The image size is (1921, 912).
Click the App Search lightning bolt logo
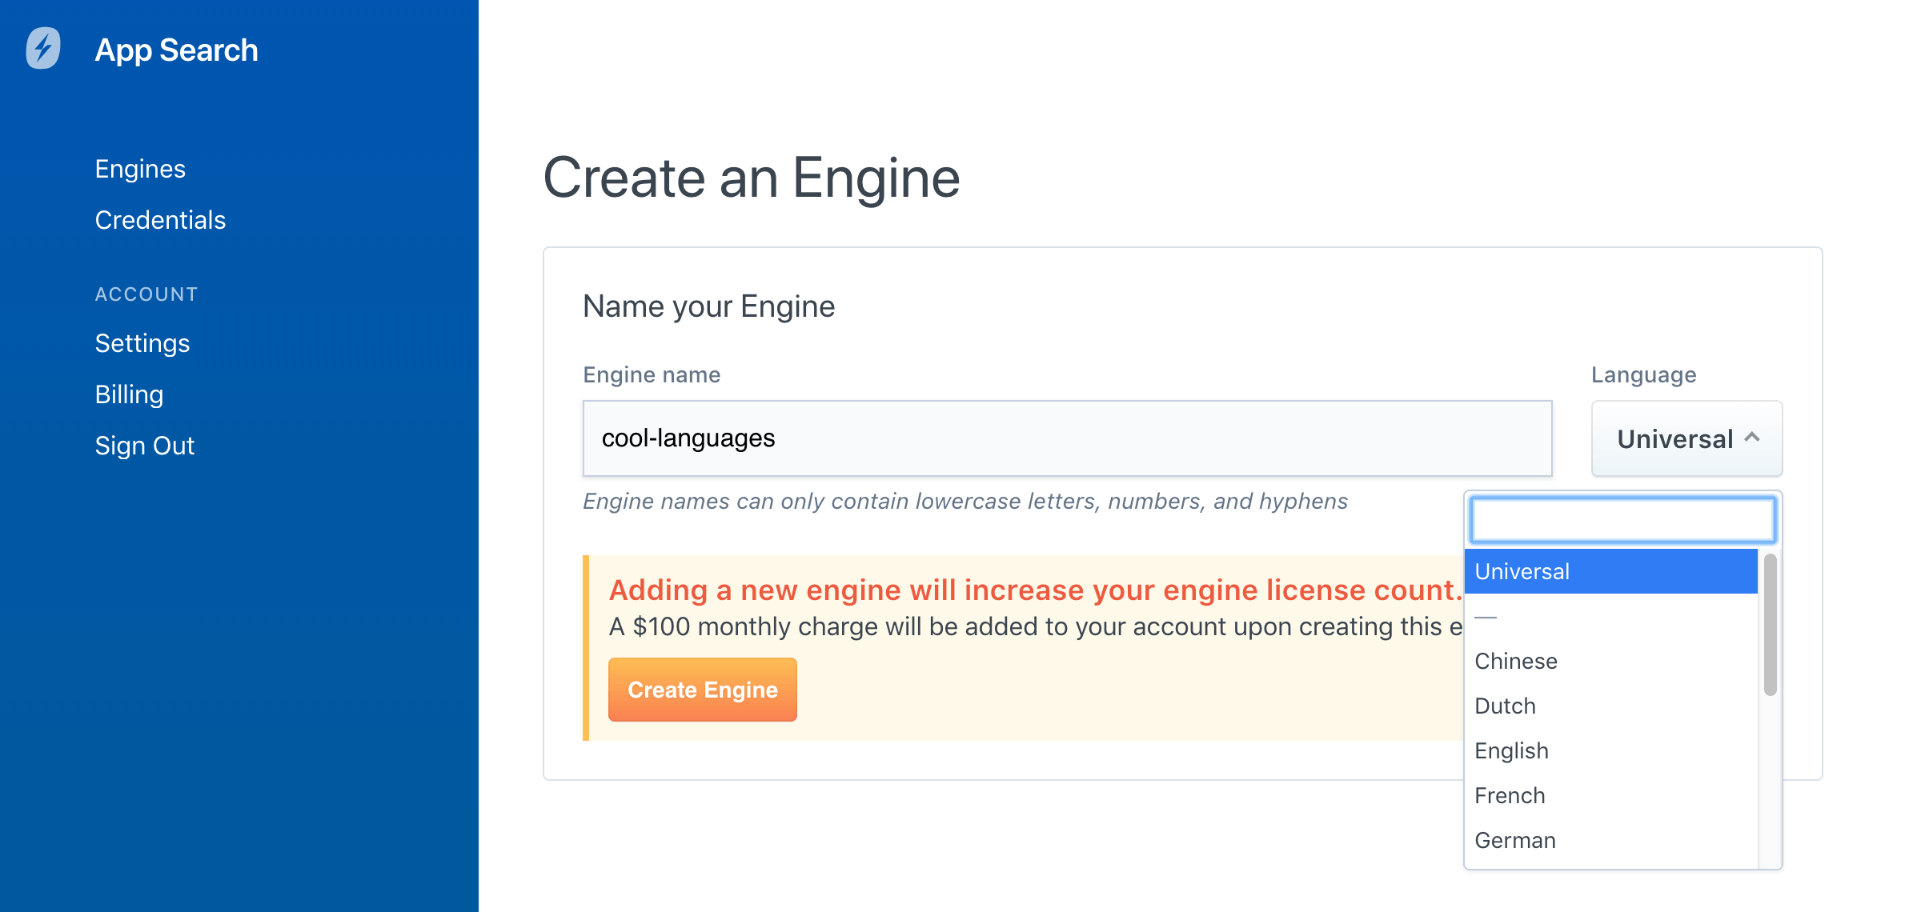click(42, 49)
